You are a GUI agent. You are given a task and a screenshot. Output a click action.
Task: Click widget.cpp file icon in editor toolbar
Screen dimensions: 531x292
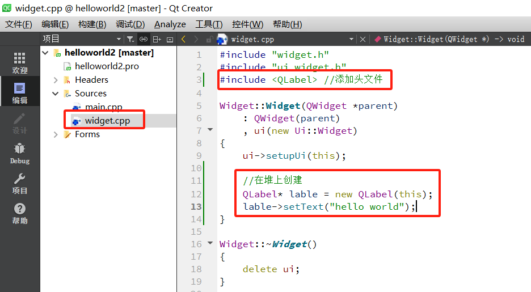[x=222, y=40]
